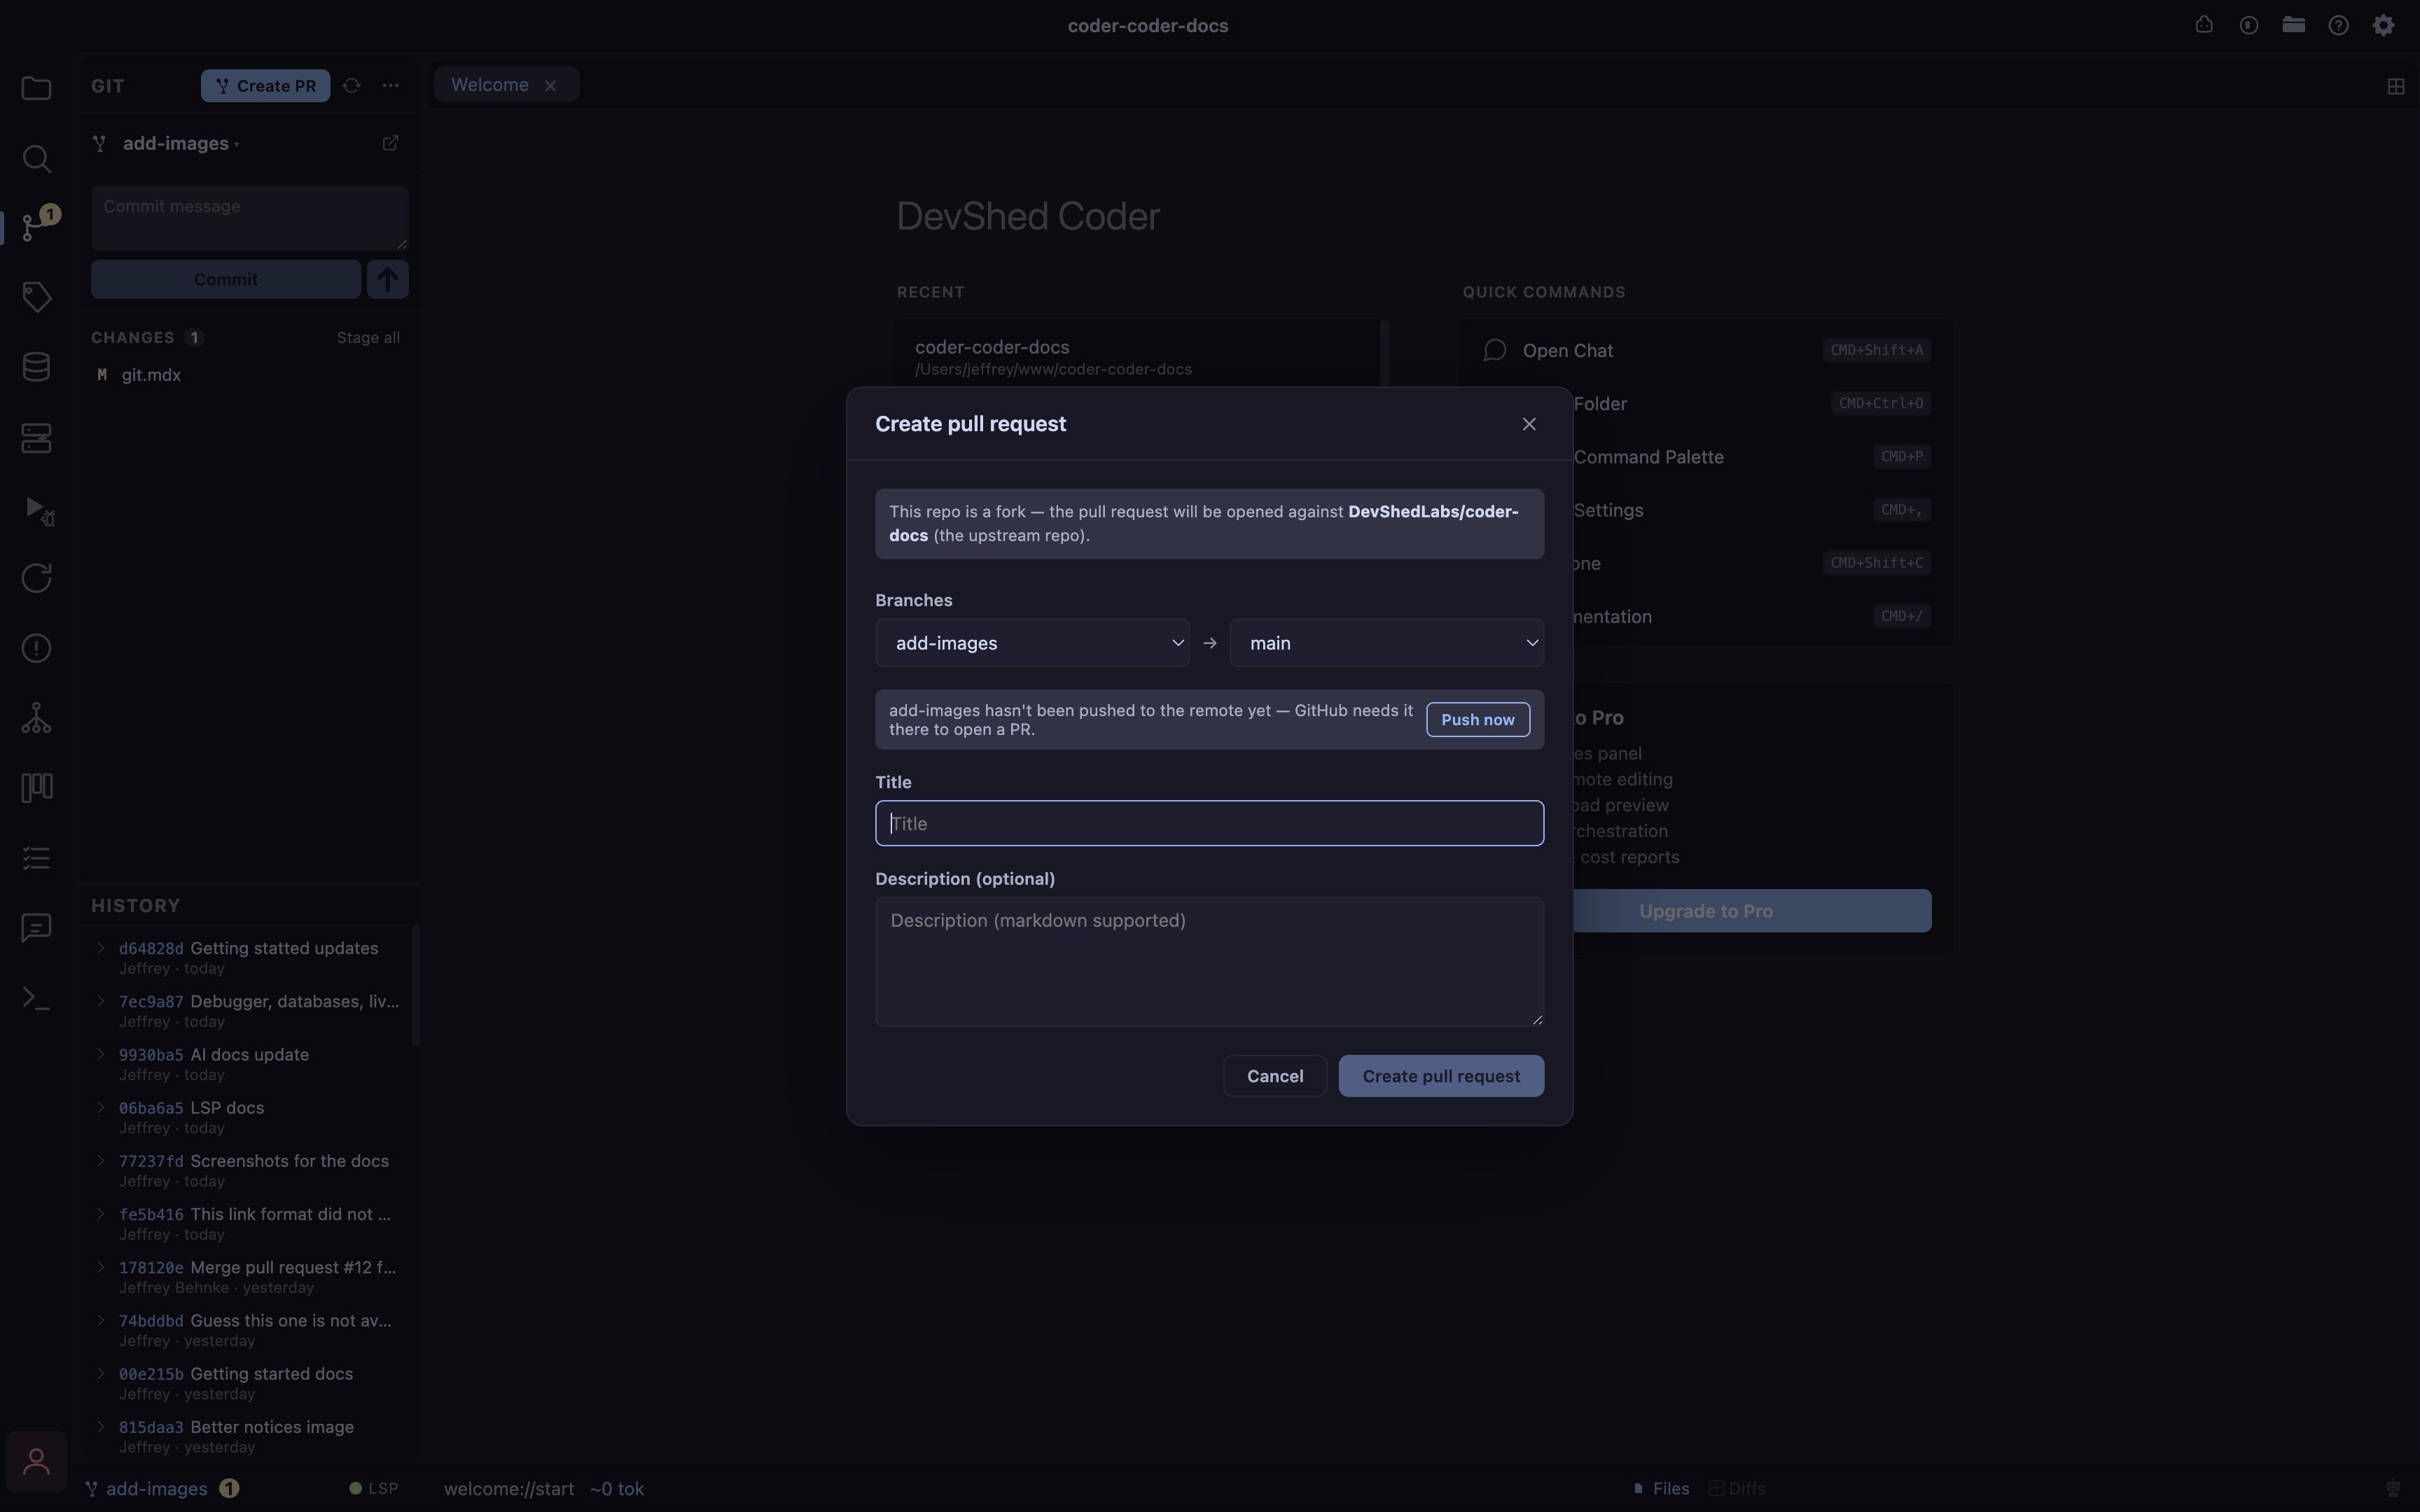Image resolution: width=2420 pixels, height=1512 pixels.
Task: Open the database sidebar icon
Action: pyautogui.click(x=36, y=367)
